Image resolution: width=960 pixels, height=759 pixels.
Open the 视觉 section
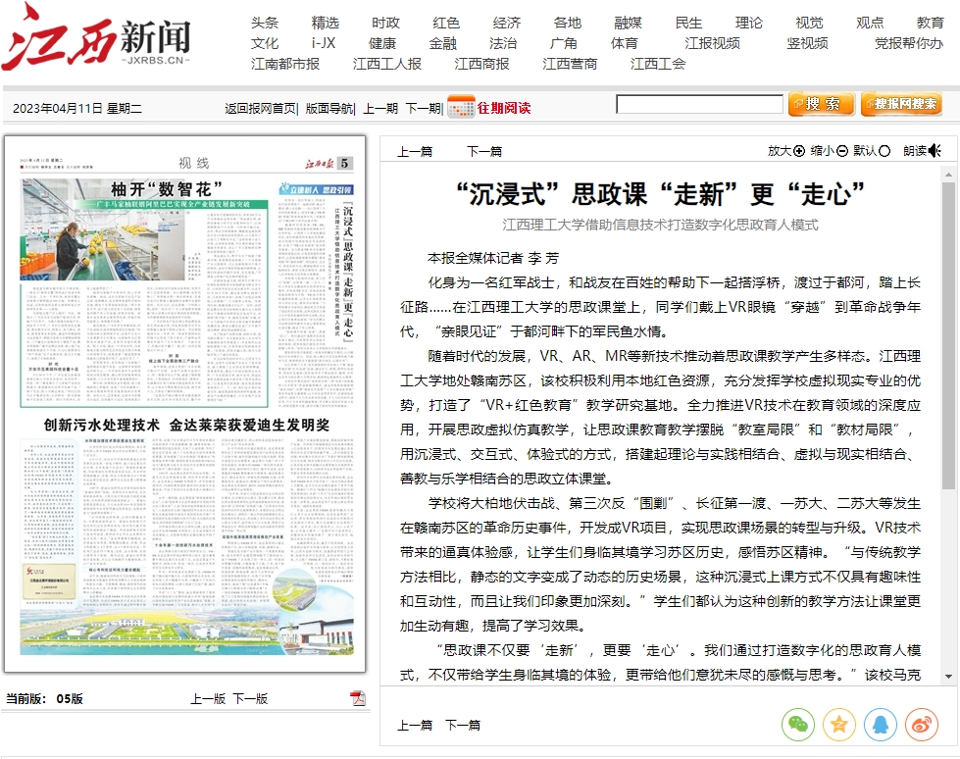coord(809,23)
